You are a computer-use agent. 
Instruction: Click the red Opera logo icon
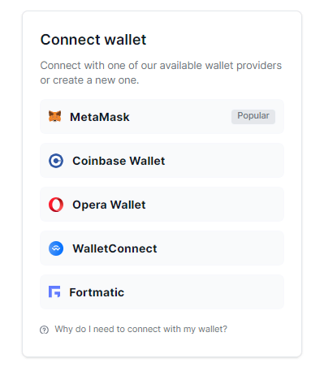point(56,205)
